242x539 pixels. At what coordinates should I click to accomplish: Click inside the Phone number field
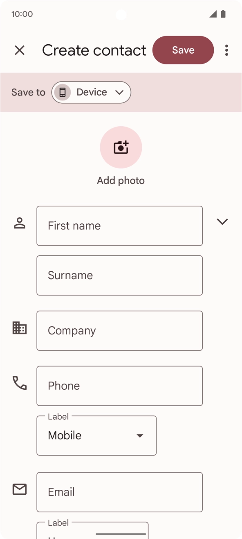[x=119, y=386]
